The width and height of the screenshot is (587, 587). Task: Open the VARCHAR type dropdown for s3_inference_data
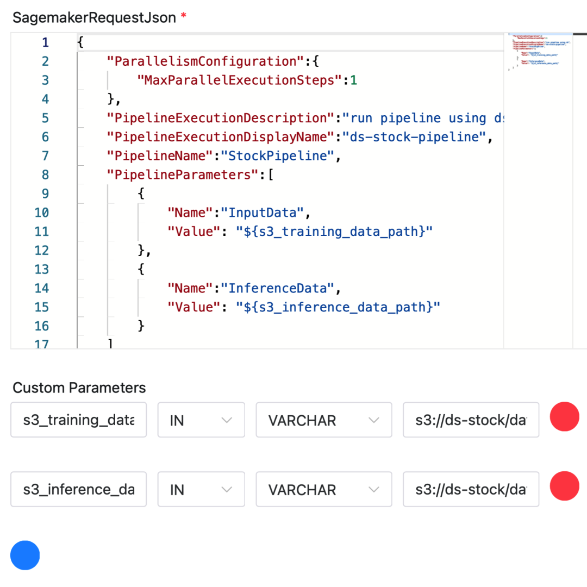pos(323,489)
